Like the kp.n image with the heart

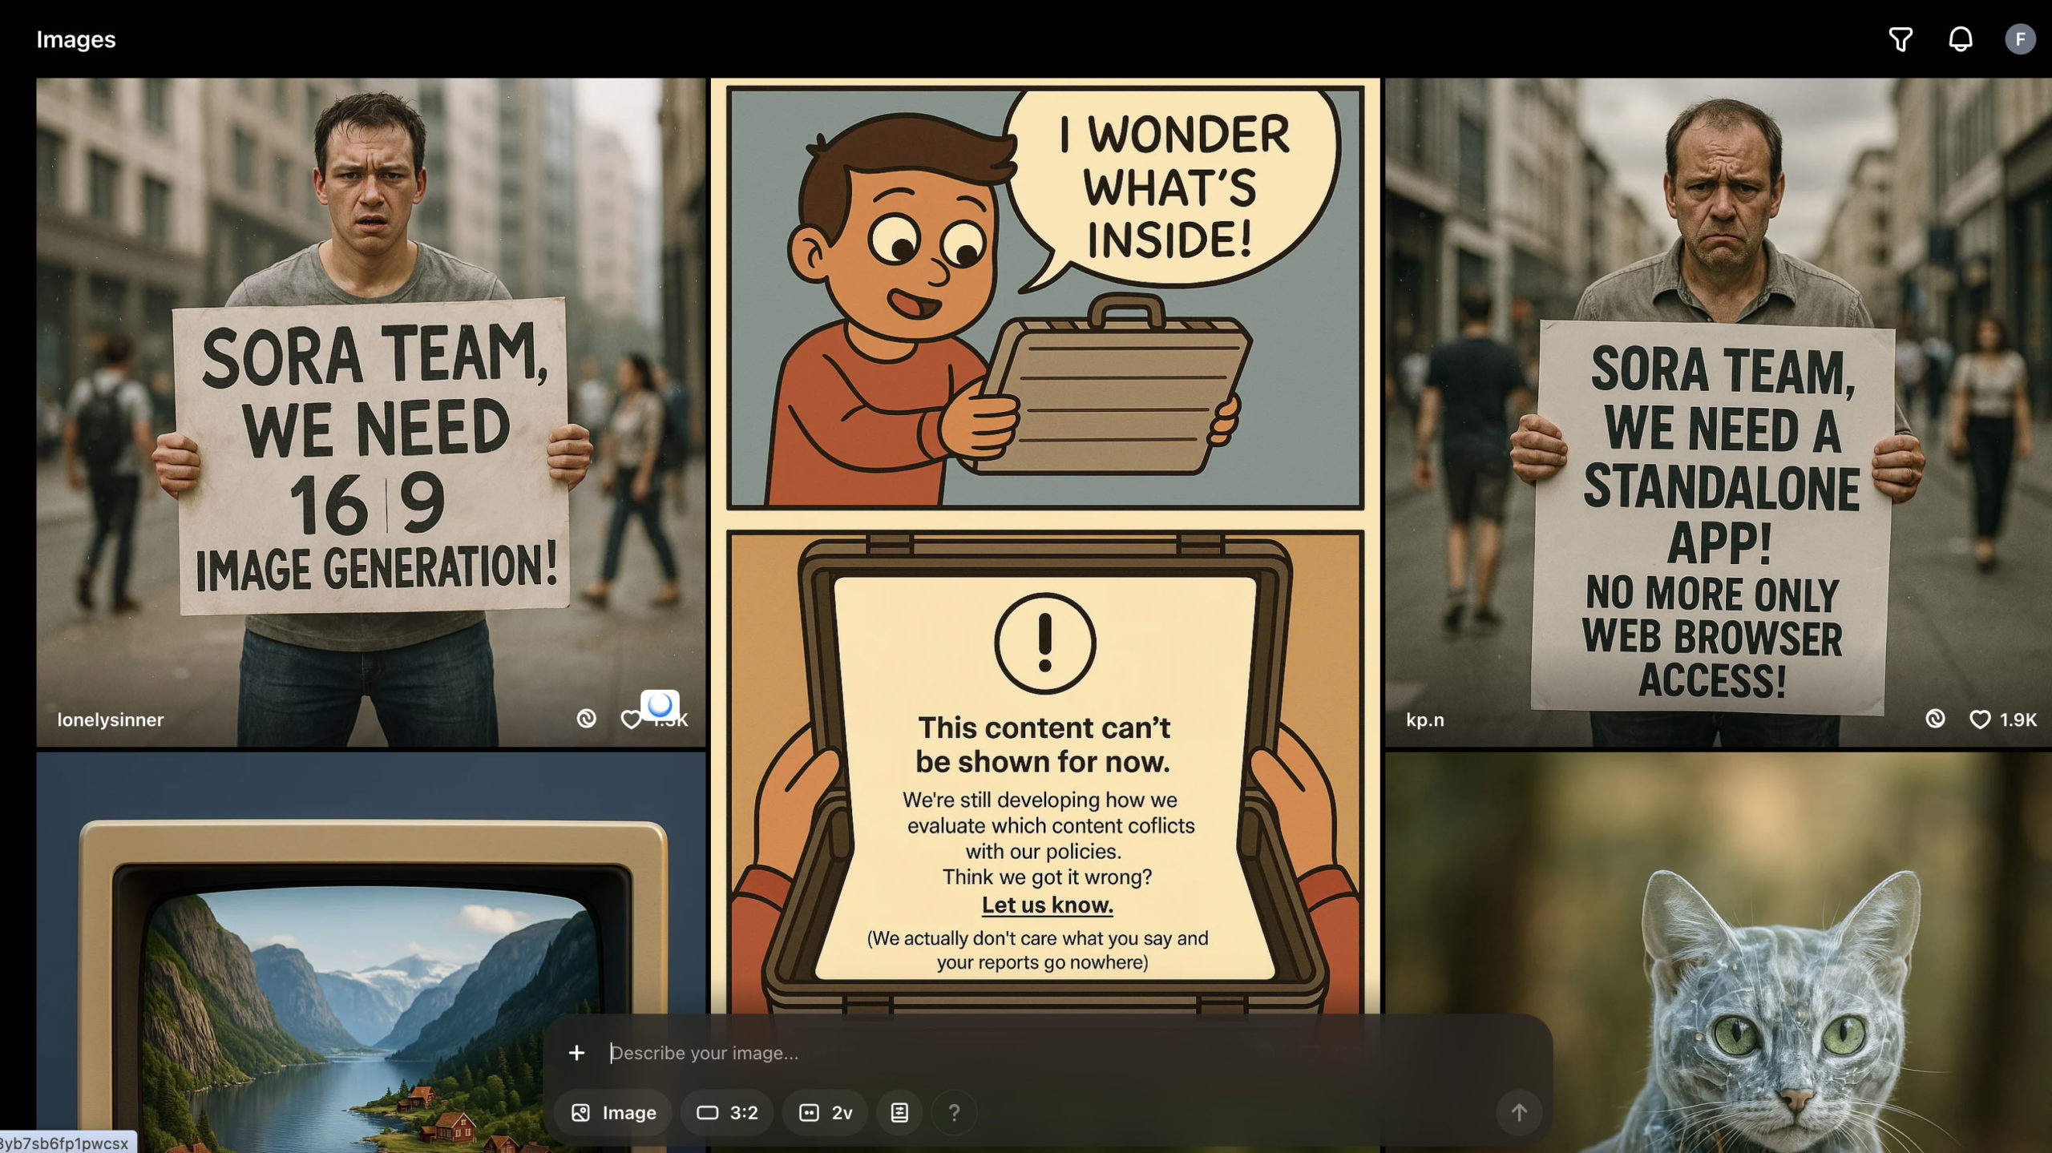coord(1980,720)
